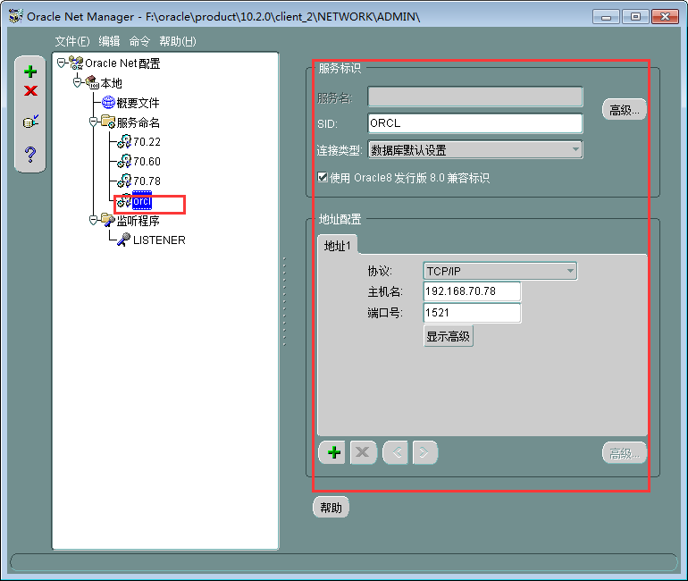Click the SID input field containing ORCL

pos(475,122)
